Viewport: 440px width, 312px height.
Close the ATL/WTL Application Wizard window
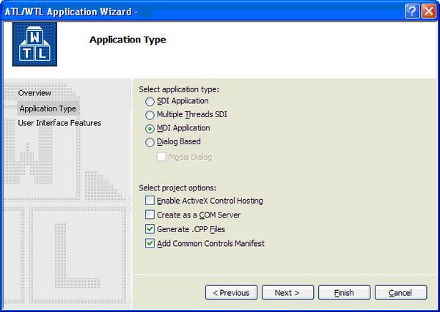point(429,12)
